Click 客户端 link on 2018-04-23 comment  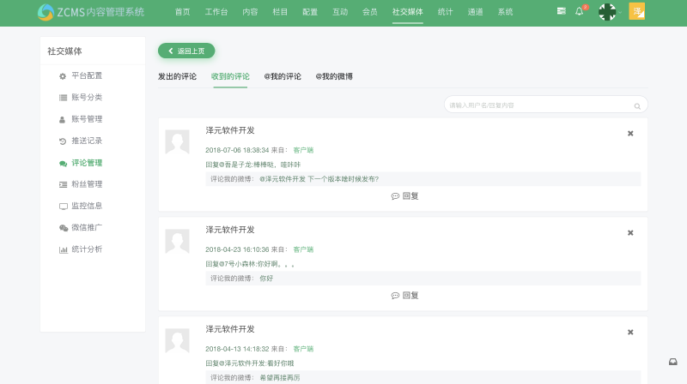point(303,249)
